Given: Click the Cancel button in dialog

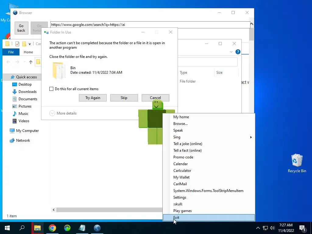Looking at the screenshot, I should [x=155, y=98].
